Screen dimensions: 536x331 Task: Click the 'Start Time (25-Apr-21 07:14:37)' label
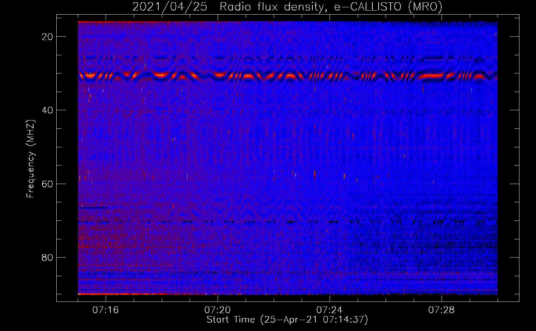point(287,320)
